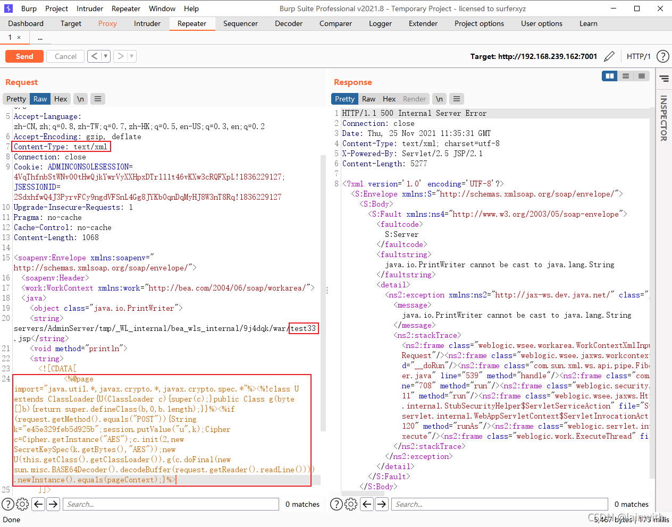672x527 pixels.
Task: Go back to previous request in history
Action: [x=94, y=56]
